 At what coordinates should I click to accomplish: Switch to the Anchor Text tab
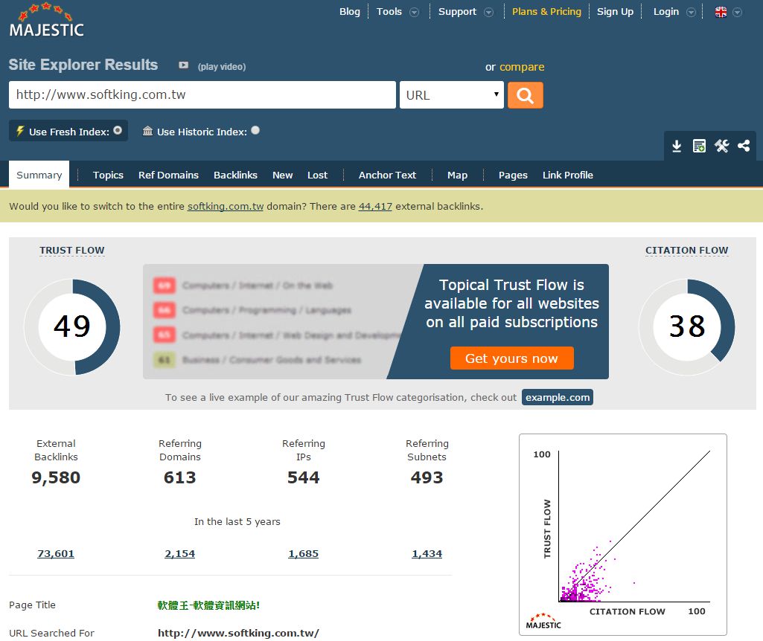387,175
